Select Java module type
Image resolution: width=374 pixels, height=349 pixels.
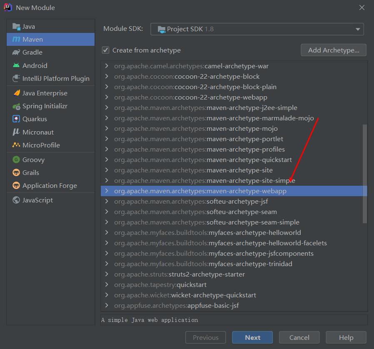click(50, 27)
